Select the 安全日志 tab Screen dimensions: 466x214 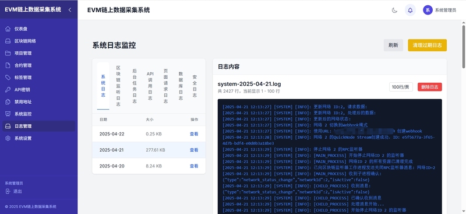[195, 86]
